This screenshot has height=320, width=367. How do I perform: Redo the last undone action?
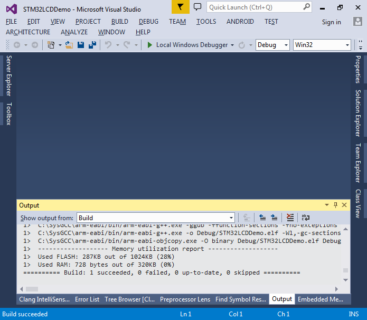click(x=127, y=45)
